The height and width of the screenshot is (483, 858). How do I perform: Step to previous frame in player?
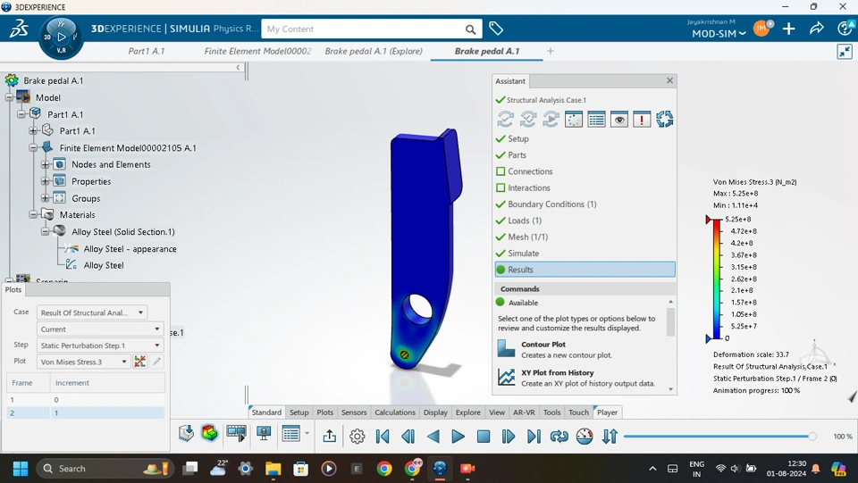pos(408,436)
